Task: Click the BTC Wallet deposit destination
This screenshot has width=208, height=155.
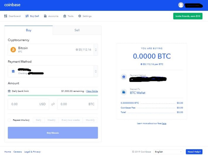Action: (138, 93)
